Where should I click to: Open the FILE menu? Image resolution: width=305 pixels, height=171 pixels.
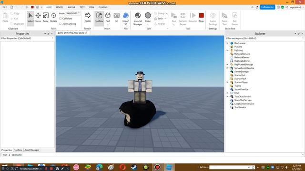tap(5, 7)
